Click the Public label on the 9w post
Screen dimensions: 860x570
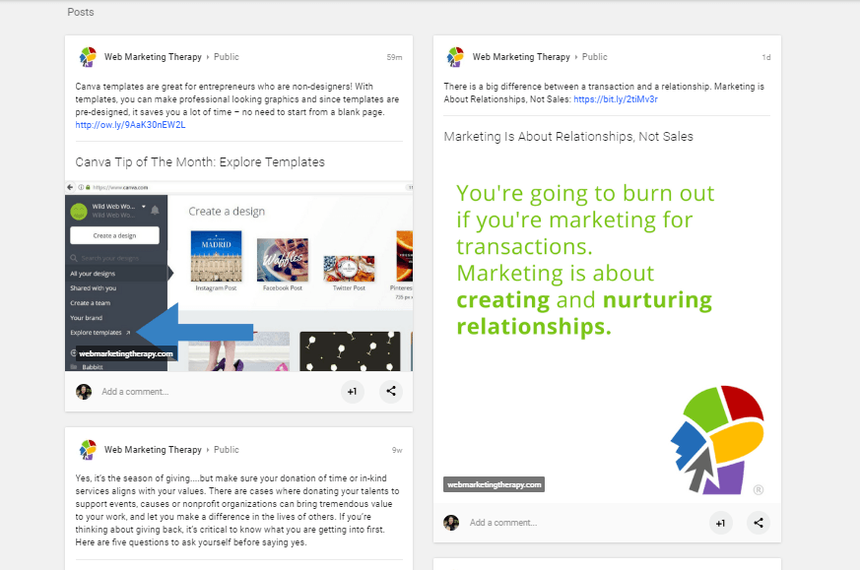tap(226, 450)
